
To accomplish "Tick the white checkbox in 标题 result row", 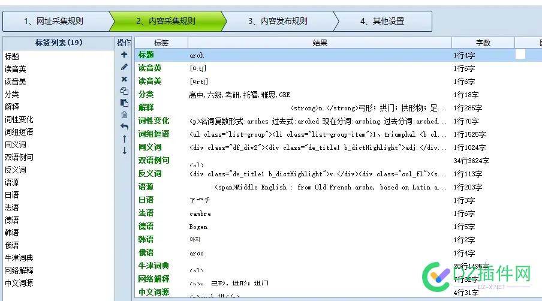I will pyautogui.click(x=520, y=55).
